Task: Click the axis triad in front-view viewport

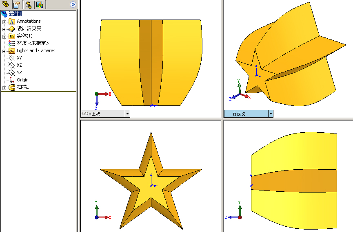Action: 102,210
